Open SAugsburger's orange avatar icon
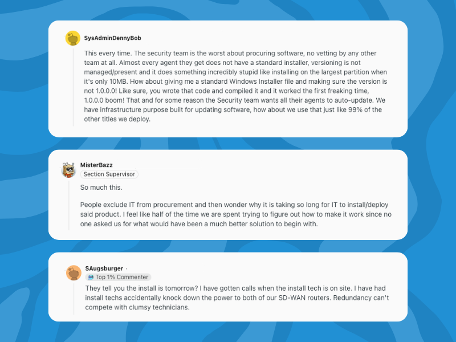This screenshot has width=456, height=342. (x=74, y=273)
